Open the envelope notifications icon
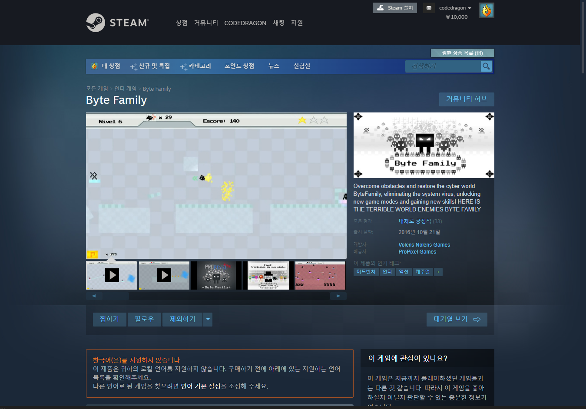The image size is (586, 409). [x=429, y=8]
